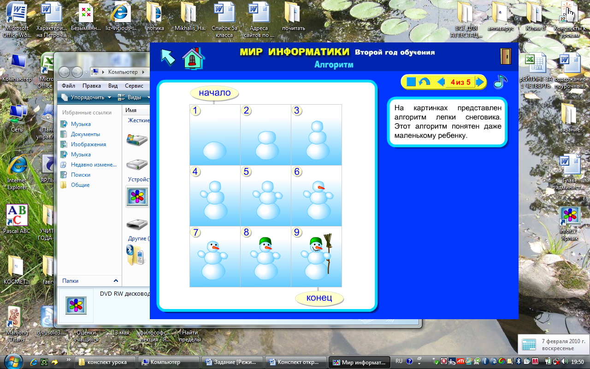Click the taskbar clock showing 19:50
The image size is (590, 369).
click(x=578, y=362)
